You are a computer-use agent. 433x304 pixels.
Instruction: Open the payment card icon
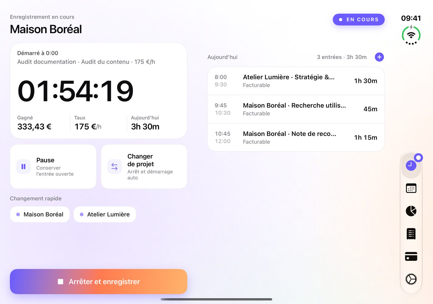(411, 256)
